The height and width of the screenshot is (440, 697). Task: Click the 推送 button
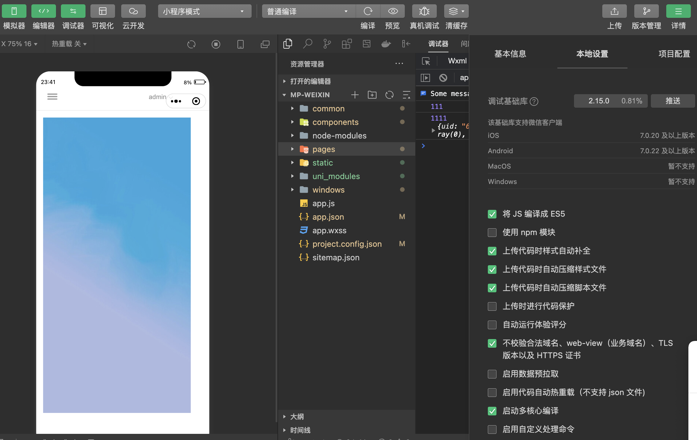click(672, 101)
